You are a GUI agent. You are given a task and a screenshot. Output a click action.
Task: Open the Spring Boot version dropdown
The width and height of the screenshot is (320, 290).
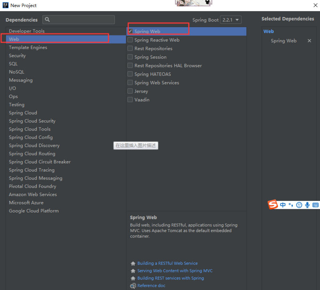tap(231, 20)
